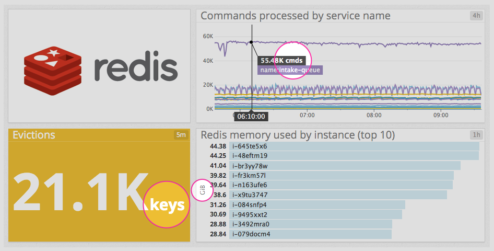
Task: Click the name:intake-queue tag label
Action: (x=290, y=70)
